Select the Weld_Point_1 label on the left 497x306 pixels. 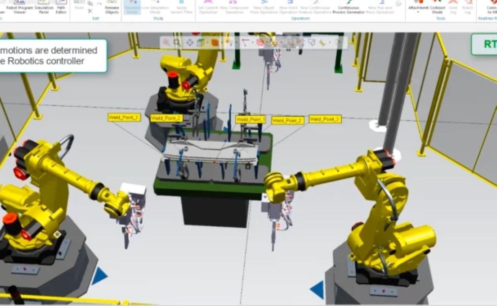124,117
